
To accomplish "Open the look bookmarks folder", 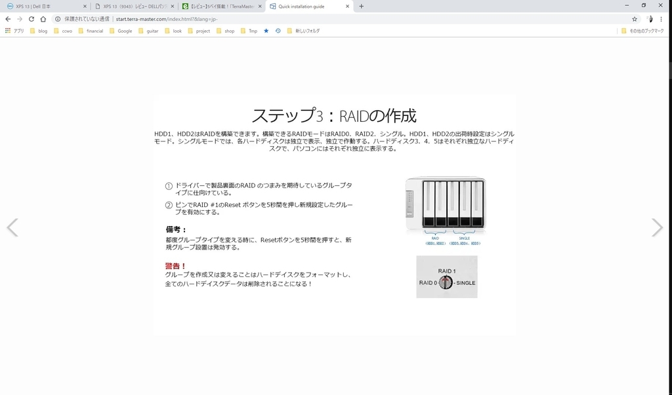I will point(173,31).
